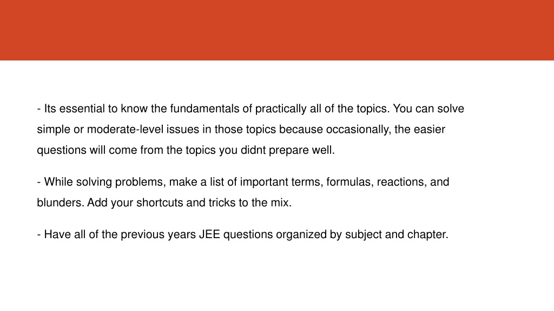Click the orange header banner
Image resolution: width=554 pixels, height=311 pixels.
click(x=277, y=30)
